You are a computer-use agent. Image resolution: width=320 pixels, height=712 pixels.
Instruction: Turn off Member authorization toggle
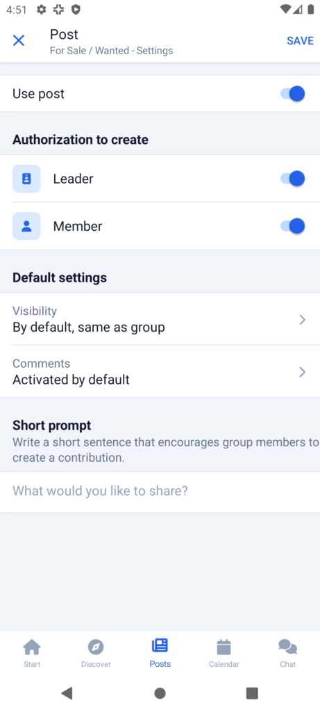tap(292, 226)
